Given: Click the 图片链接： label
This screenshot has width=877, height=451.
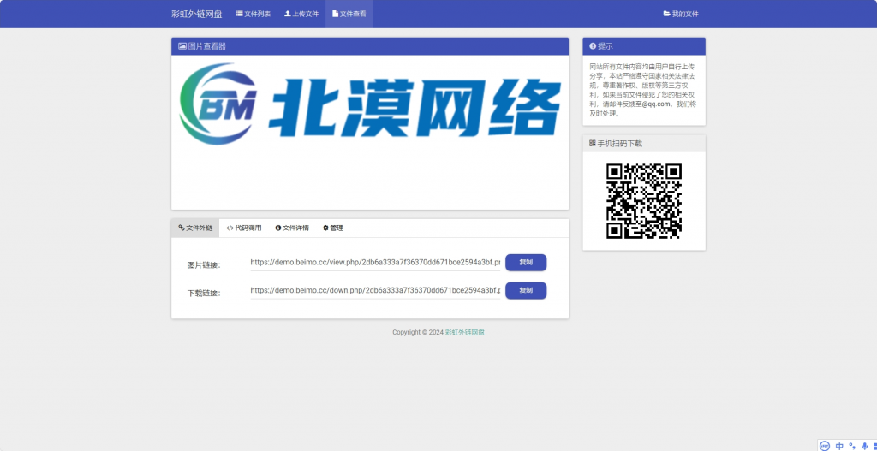Looking at the screenshot, I should pos(204,265).
